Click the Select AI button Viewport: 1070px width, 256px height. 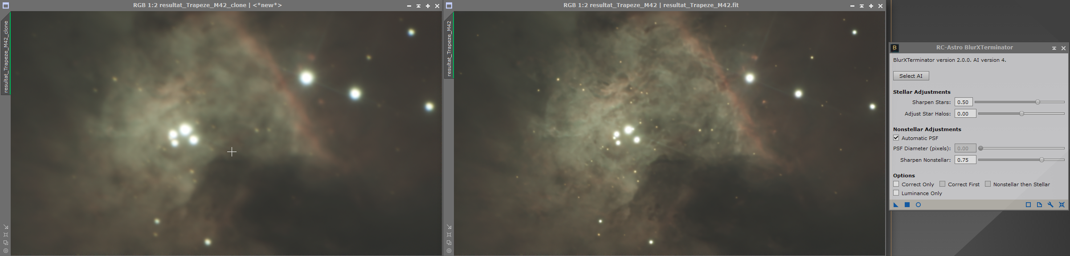pyautogui.click(x=911, y=76)
